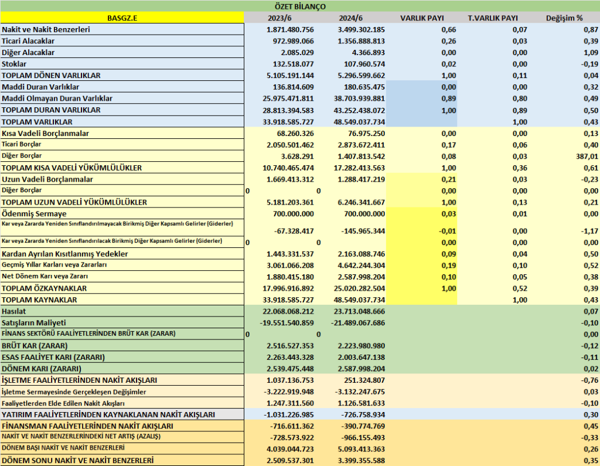Click TOPLAM KISA VADELİ YÜKÜMLÜLÜKLER label
Viewport: 600px width, 466px height.
tap(71, 168)
